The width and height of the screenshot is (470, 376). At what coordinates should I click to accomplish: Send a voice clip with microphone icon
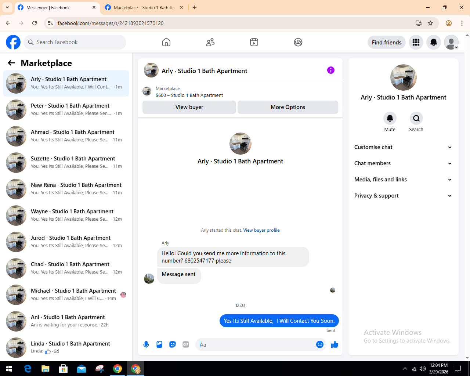[146, 344]
